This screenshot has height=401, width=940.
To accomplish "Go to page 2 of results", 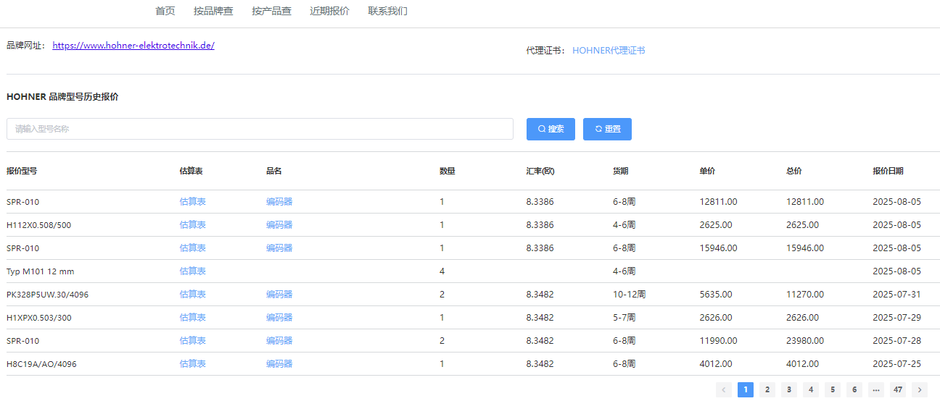I will click(x=767, y=389).
